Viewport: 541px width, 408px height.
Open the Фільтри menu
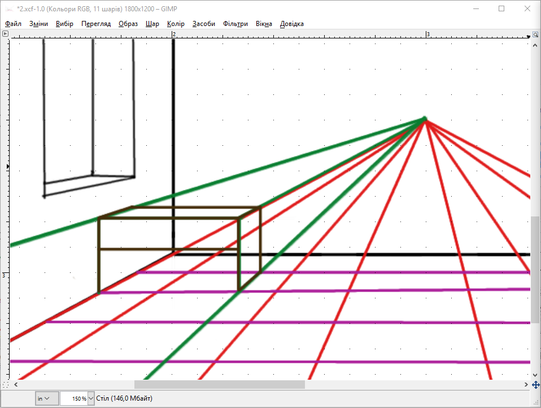click(235, 24)
